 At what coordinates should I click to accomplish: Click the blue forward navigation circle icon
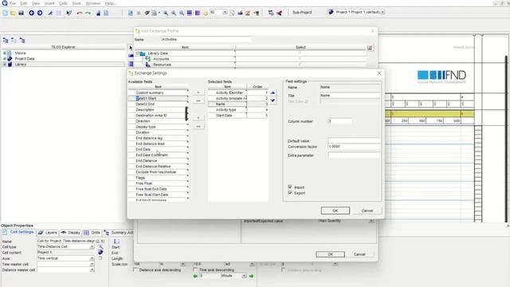40,13
